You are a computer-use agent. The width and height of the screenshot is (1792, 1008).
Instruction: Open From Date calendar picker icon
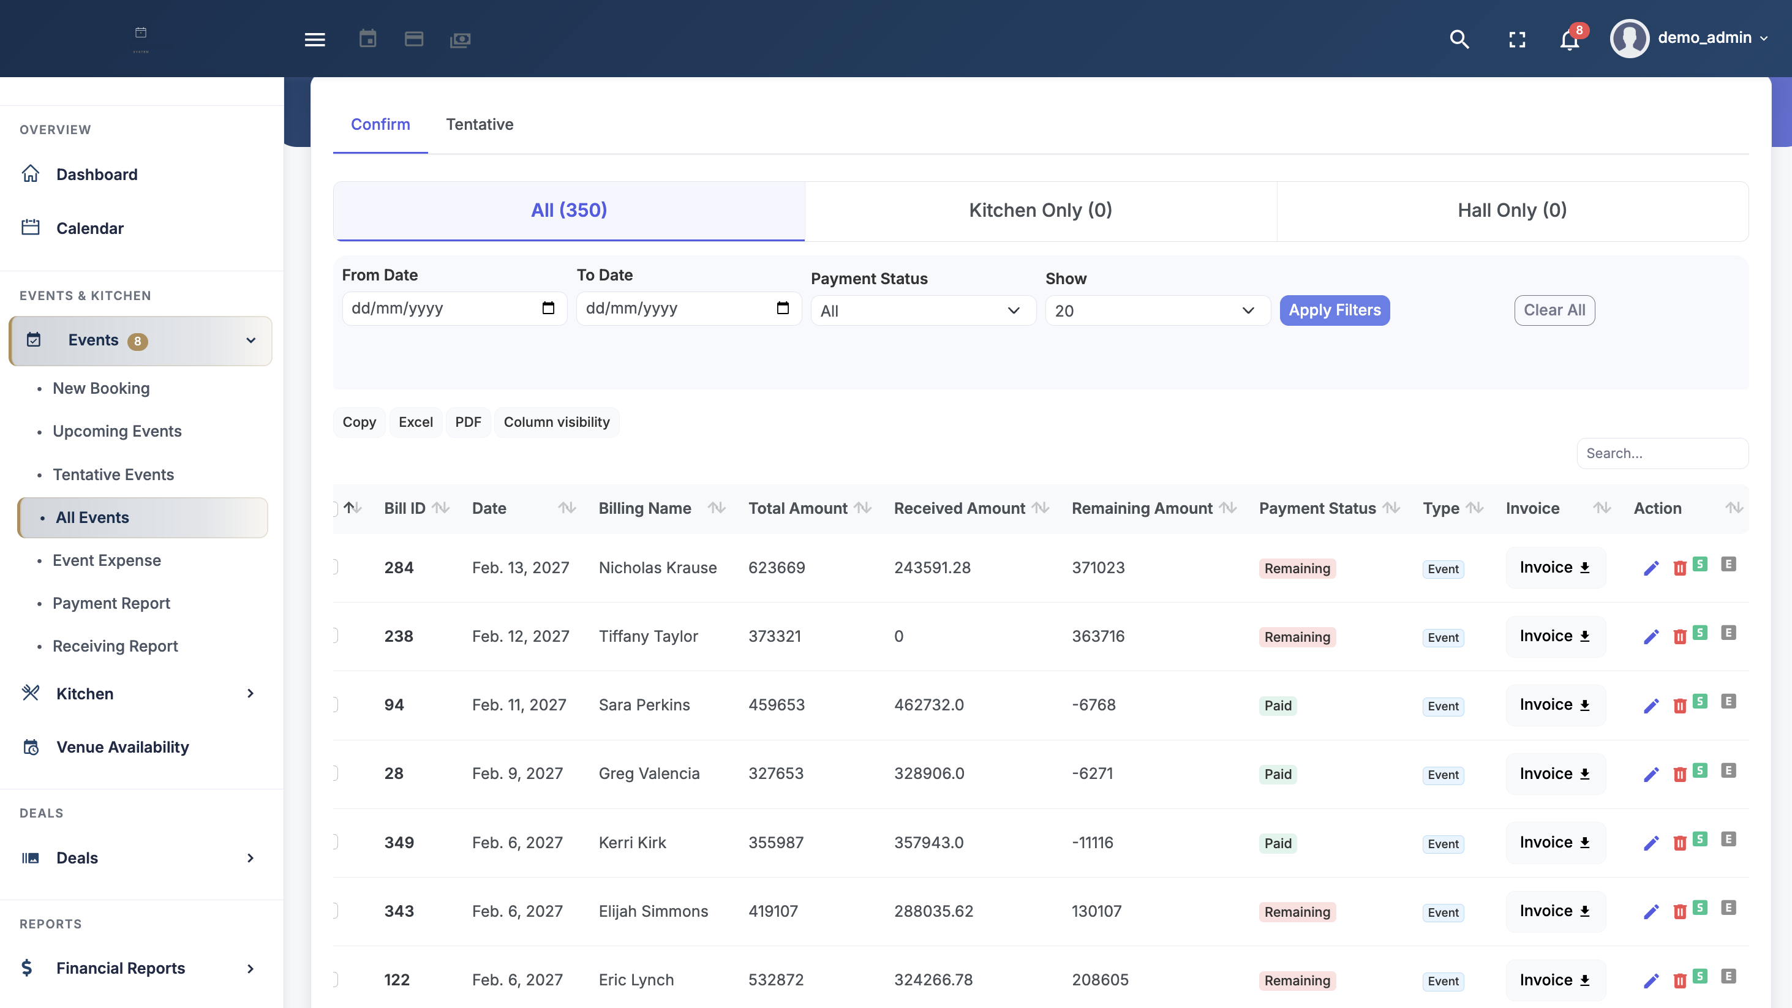pyautogui.click(x=548, y=308)
